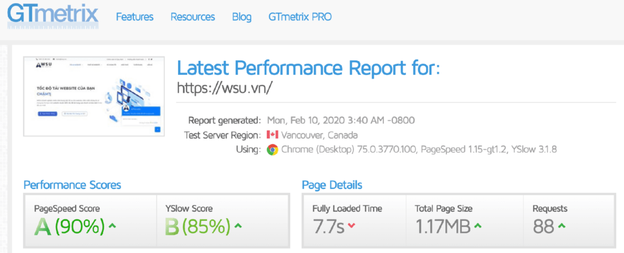Viewport: 624px width, 253px height.
Task: Click the Canada flag icon
Action: pos(272,135)
